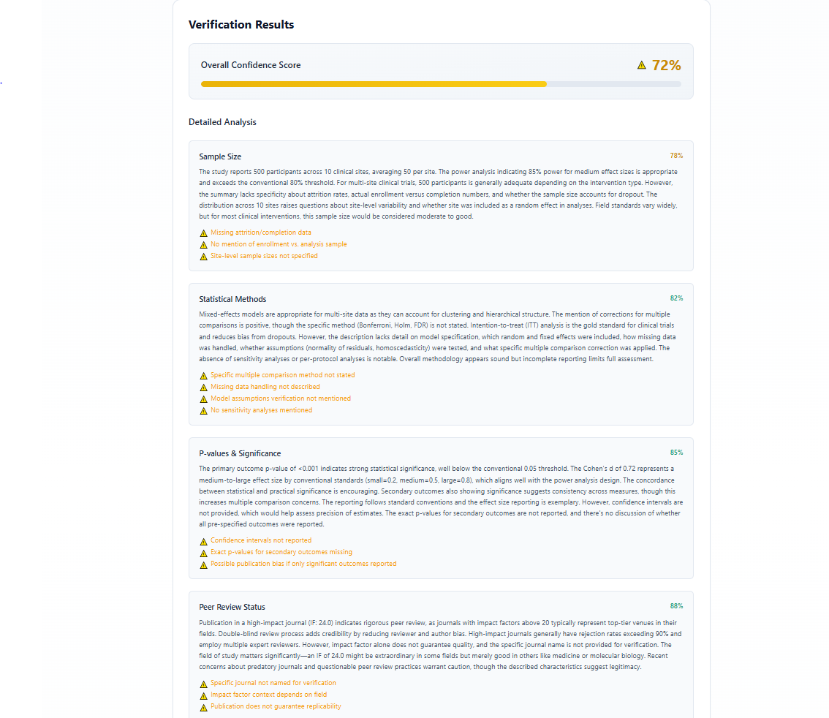The image size is (829, 718).
Task: Select the 'Site-level sample sizes not specified' warning triangle
Action: pyautogui.click(x=203, y=256)
